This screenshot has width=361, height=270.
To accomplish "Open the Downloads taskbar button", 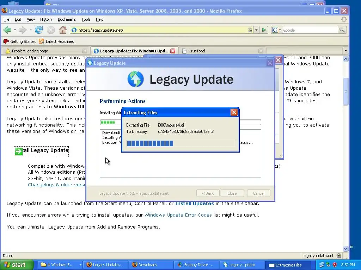I will [151, 265].
